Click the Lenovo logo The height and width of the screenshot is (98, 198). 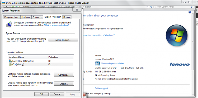pyautogui.click(x=180, y=64)
